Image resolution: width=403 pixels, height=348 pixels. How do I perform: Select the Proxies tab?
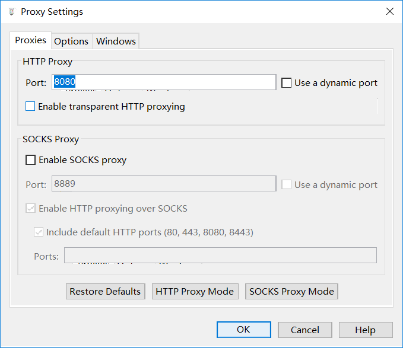point(31,40)
